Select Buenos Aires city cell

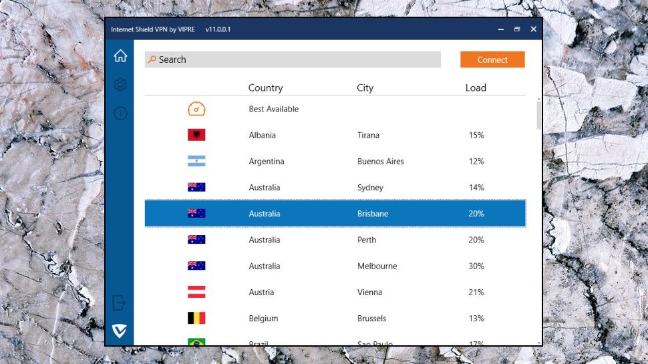point(381,162)
